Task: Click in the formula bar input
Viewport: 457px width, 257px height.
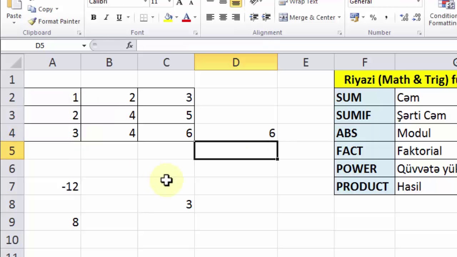Action: click(x=296, y=46)
